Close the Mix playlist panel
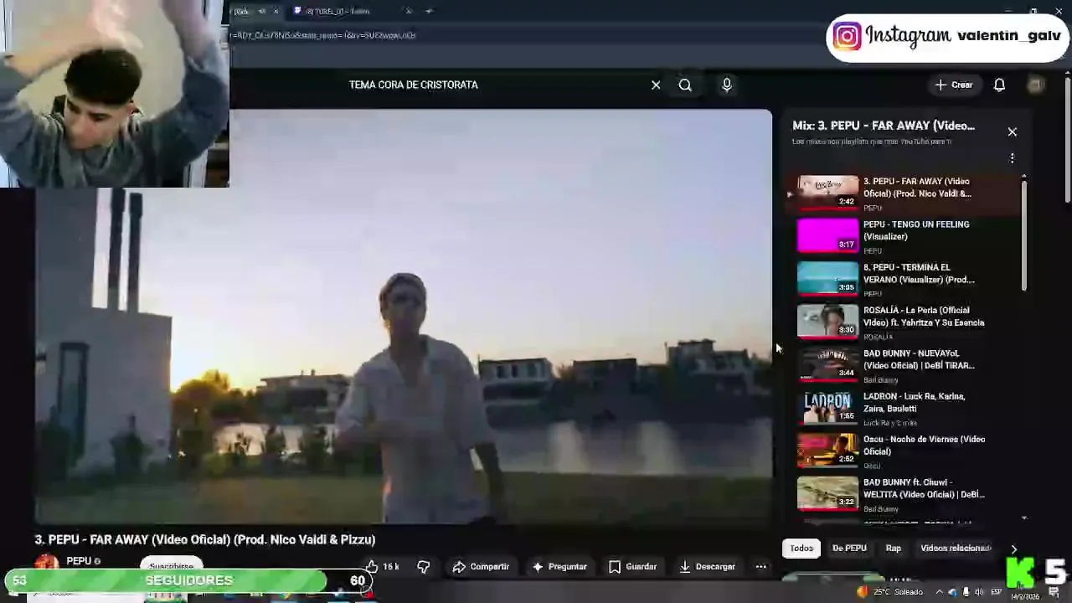 (1012, 131)
